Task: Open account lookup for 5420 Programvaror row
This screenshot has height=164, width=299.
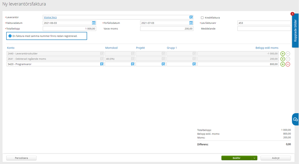Action: 102,64
